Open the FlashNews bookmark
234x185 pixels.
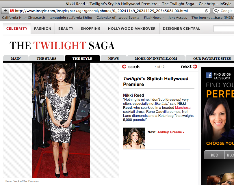coord(165,18)
